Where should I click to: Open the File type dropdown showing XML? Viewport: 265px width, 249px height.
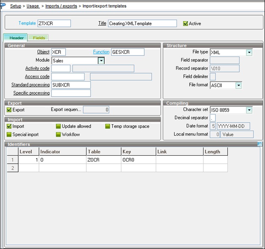[249, 52]
